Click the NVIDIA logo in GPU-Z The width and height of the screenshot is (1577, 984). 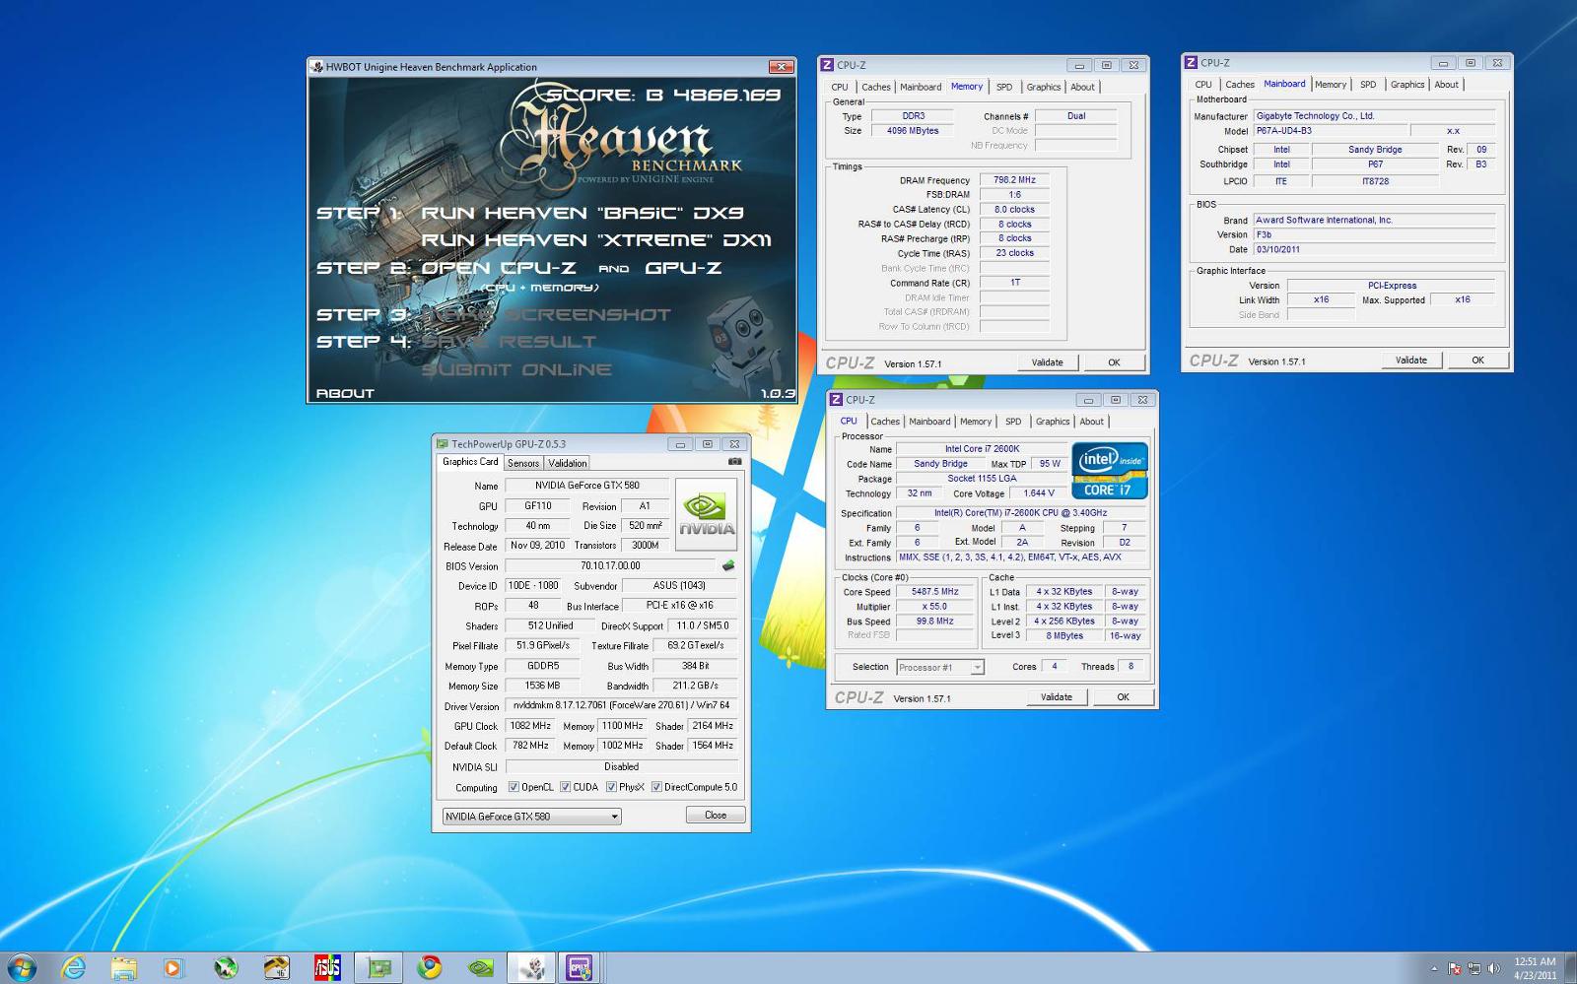pyautogui.click(x=706, y=514)
